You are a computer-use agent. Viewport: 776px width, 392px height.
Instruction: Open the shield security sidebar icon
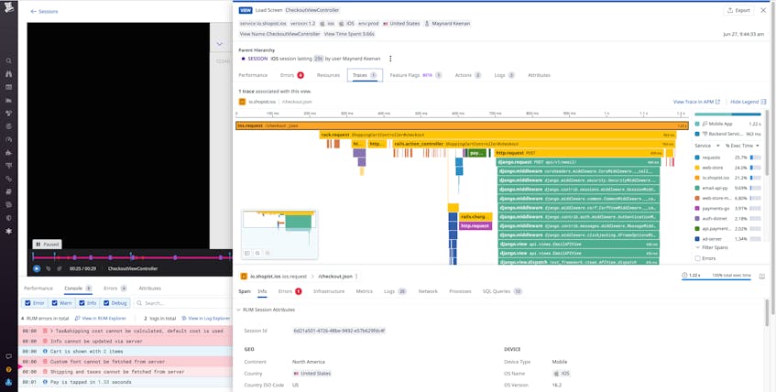9,218
